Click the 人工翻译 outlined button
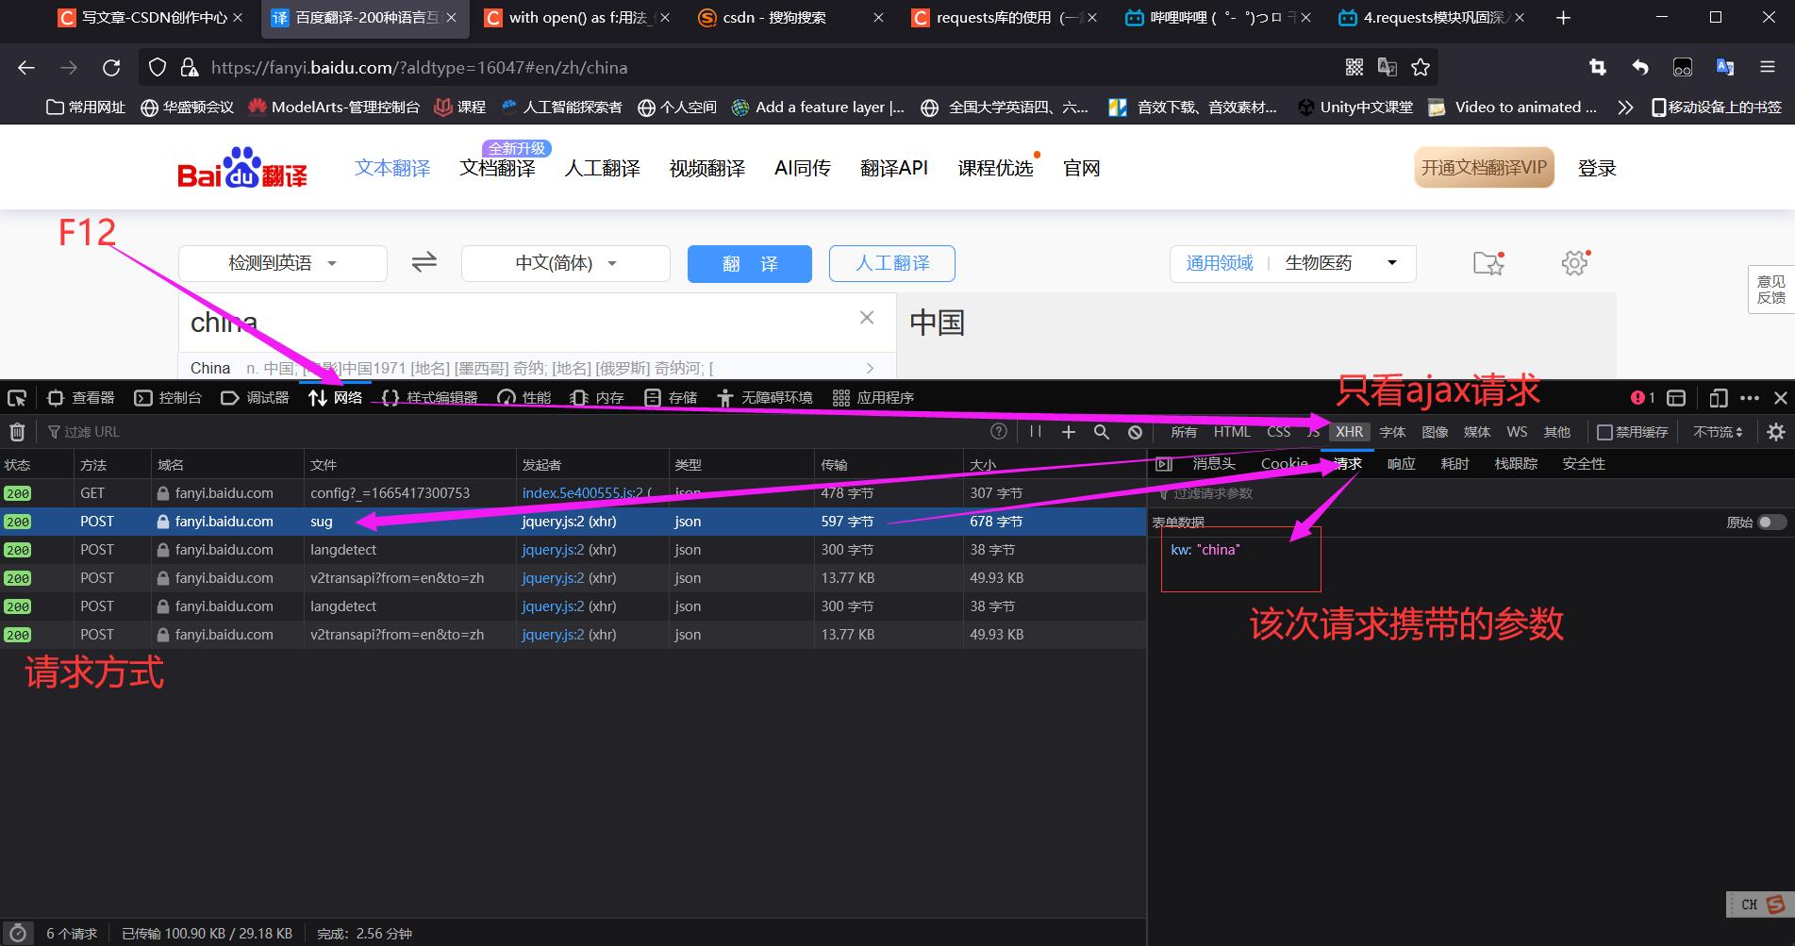Image resolution: width=1795 pixels, height=946 pixels. (892, 263)
